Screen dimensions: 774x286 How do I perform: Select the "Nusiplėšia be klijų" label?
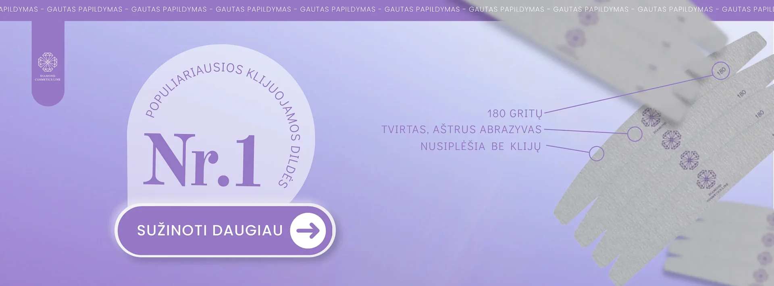tap(480, 146)
